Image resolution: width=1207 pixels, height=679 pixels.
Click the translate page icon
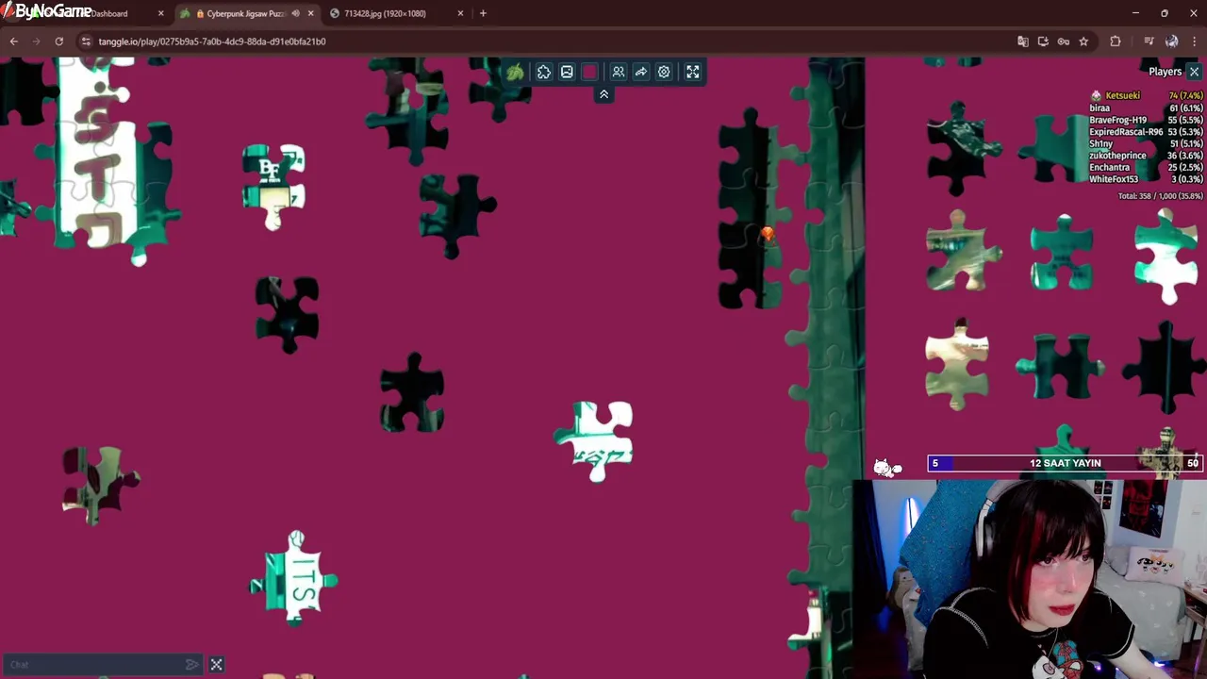tap(1023, 41)
